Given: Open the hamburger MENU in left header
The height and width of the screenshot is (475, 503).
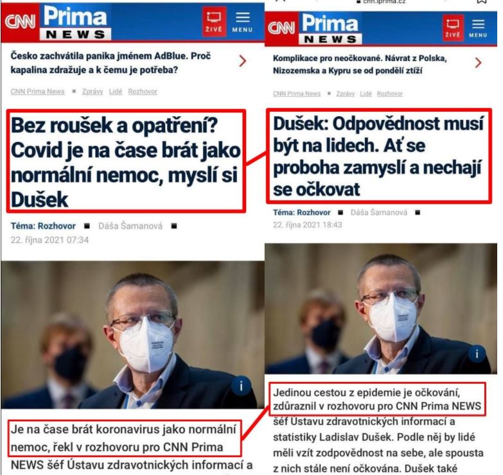Looking at the screenshot, I should 243,22.
